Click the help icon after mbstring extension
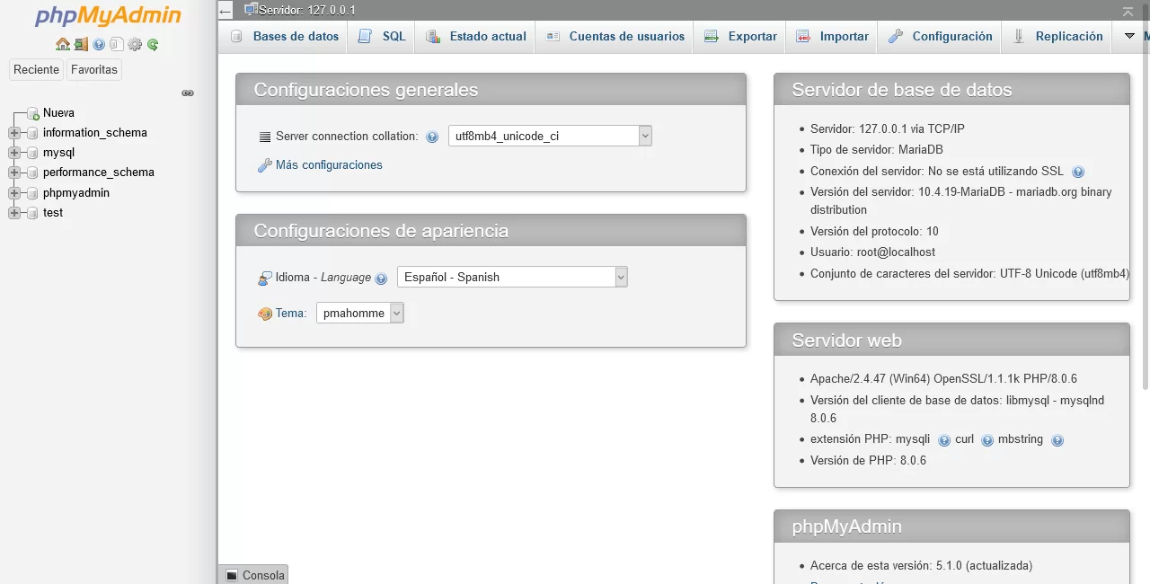 (x=1057, y=440)
